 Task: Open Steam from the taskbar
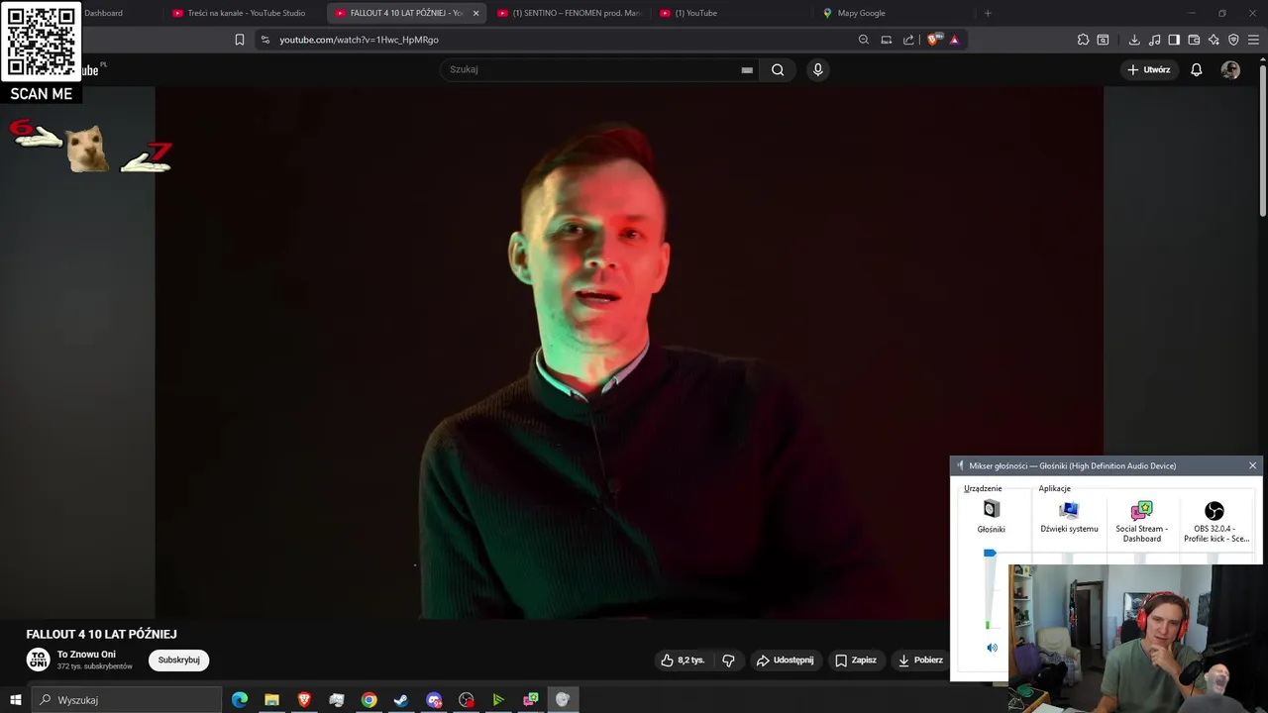click(x=401, y=700)
